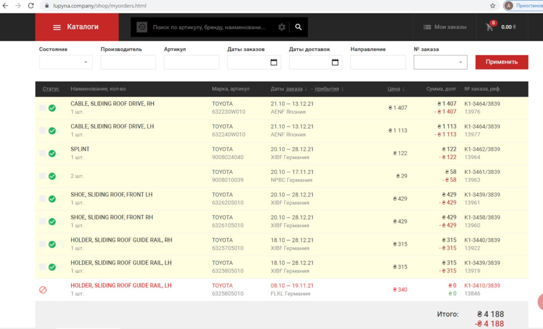543x329 pixels.
Task: Tick the checkbox for CABLE, SLIDING ROOF DRIVE, LH
Action: point(42,130)
